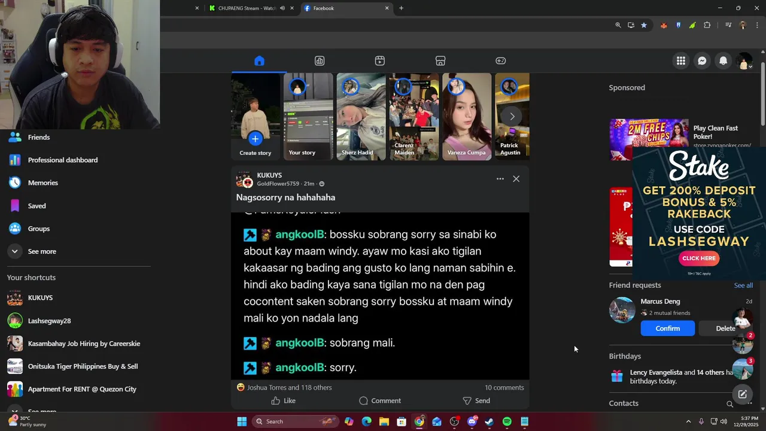Open Clarenz Maiden's story
Viewport: 766px width, 431px height.
click(414, 117)
